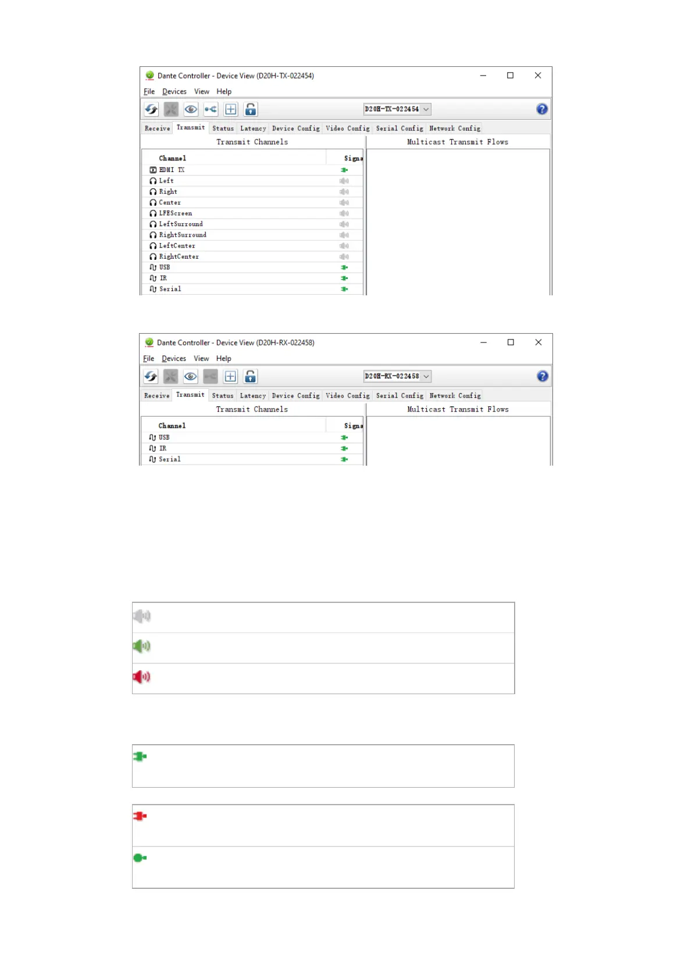Open the File menu in RX window
The width and height of the screenshot is (692, 979).
pos(149,359)
